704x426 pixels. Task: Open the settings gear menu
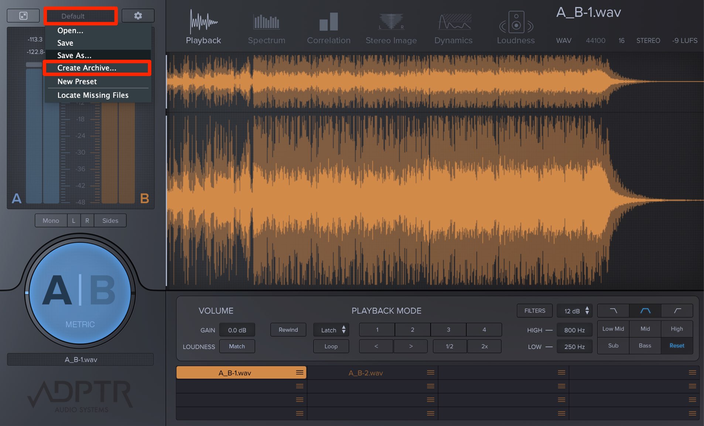pyautogui.click(x=138, y=16)
